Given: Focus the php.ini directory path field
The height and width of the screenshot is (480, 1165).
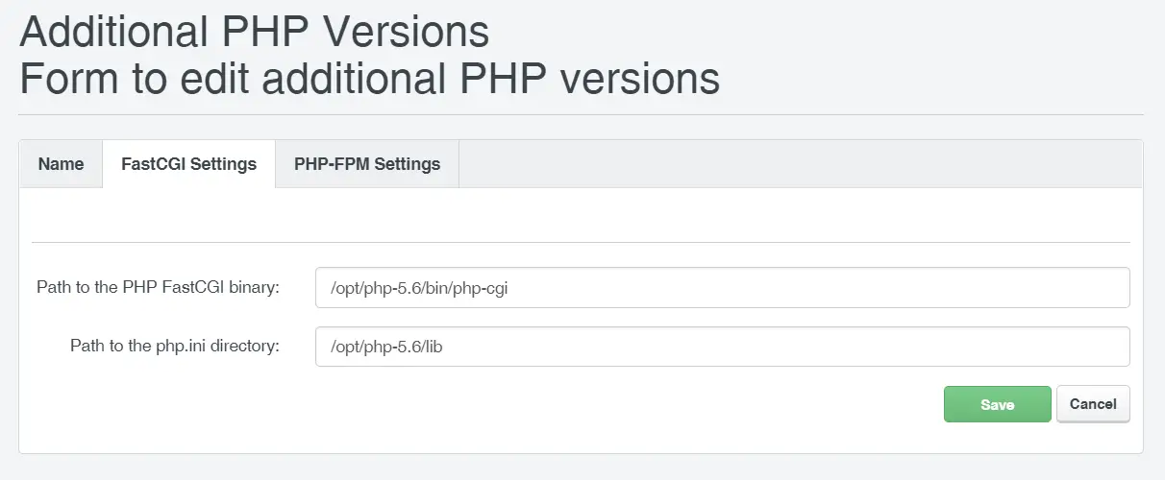Looking at the screenshot, I should tap(722, 347).
